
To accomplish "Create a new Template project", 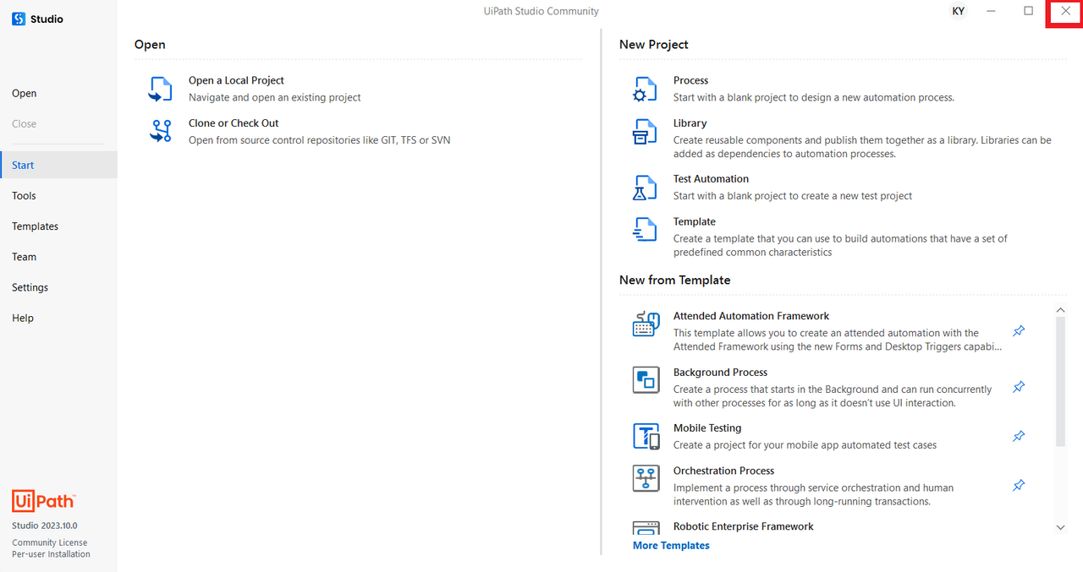I will pyautogui.click(x=694, y=221).
